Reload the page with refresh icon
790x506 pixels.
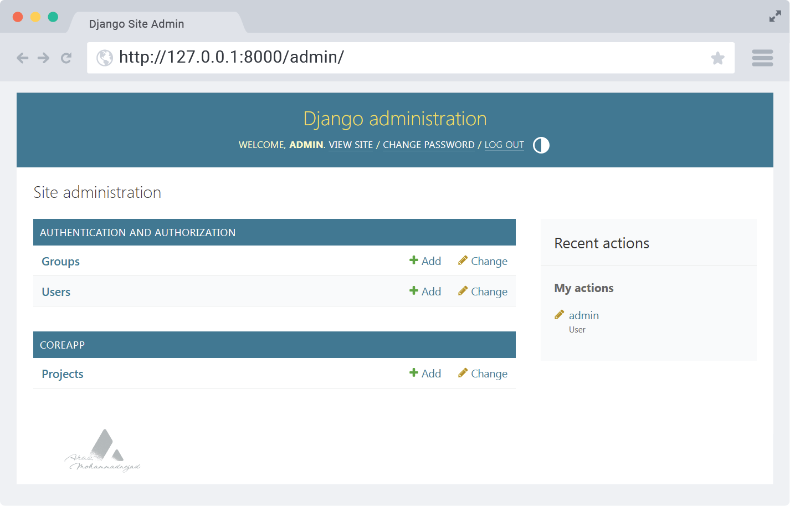pos(66,58)
